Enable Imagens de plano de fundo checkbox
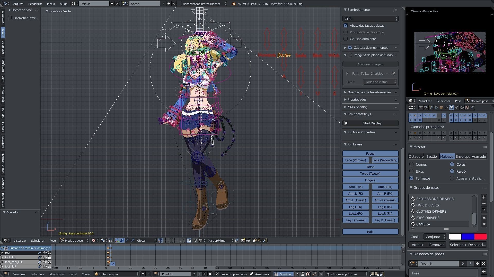This screenshot has width=494, height=277. tap(350, 55)
